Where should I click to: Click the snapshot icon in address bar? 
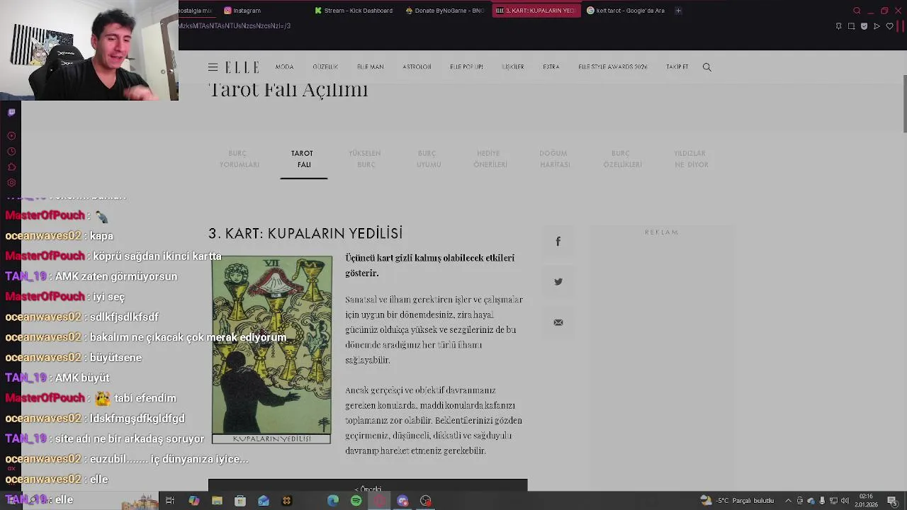tap(851, 26)
